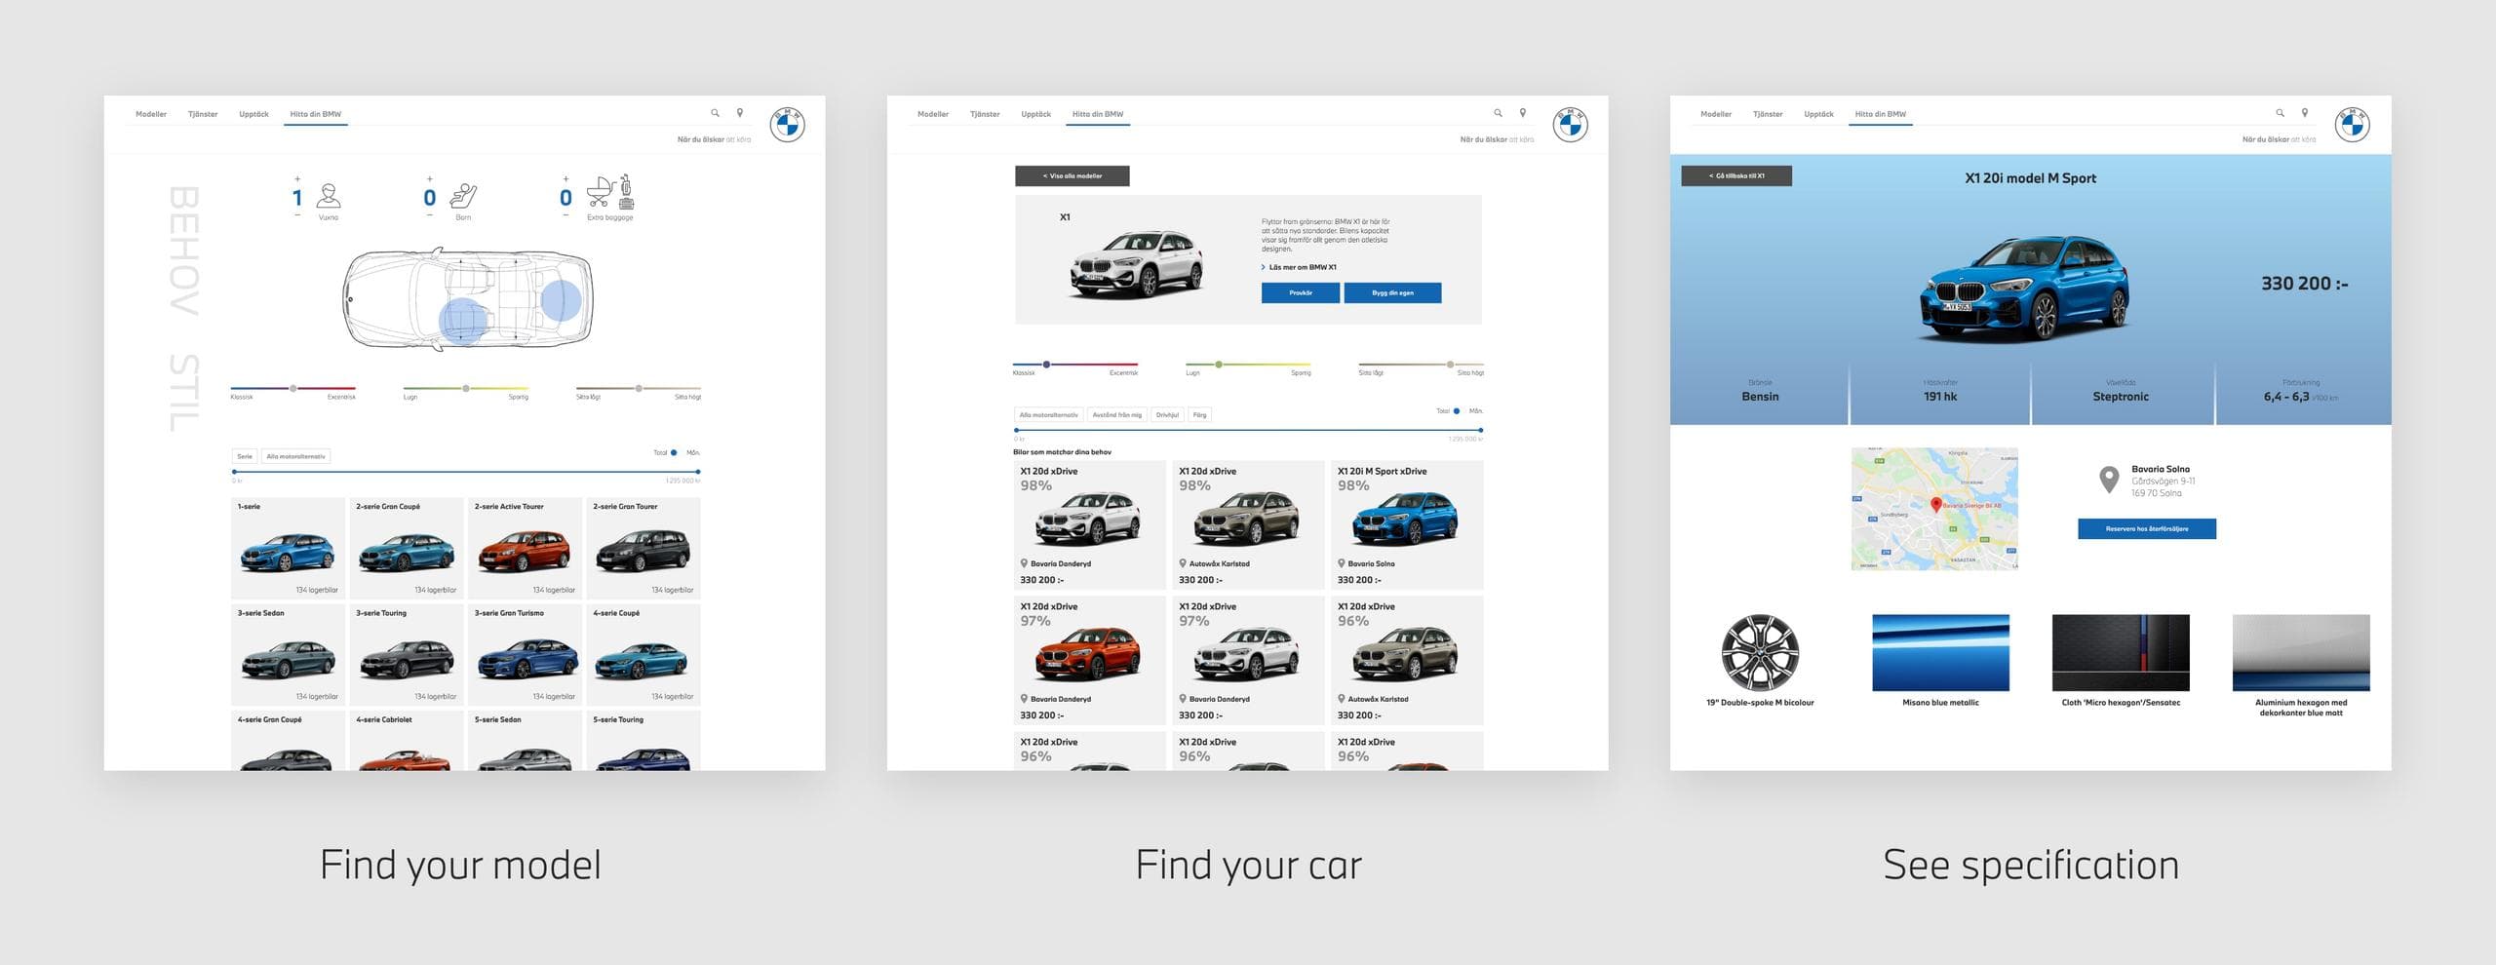Open Färg filter dropdown
Image resolution: width=2496 pixels, height=965 pixels.
point(1200,415)
